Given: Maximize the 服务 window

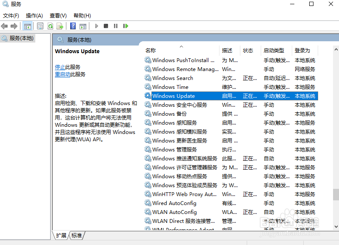Looking at the screenshot, I should (311, 4).
